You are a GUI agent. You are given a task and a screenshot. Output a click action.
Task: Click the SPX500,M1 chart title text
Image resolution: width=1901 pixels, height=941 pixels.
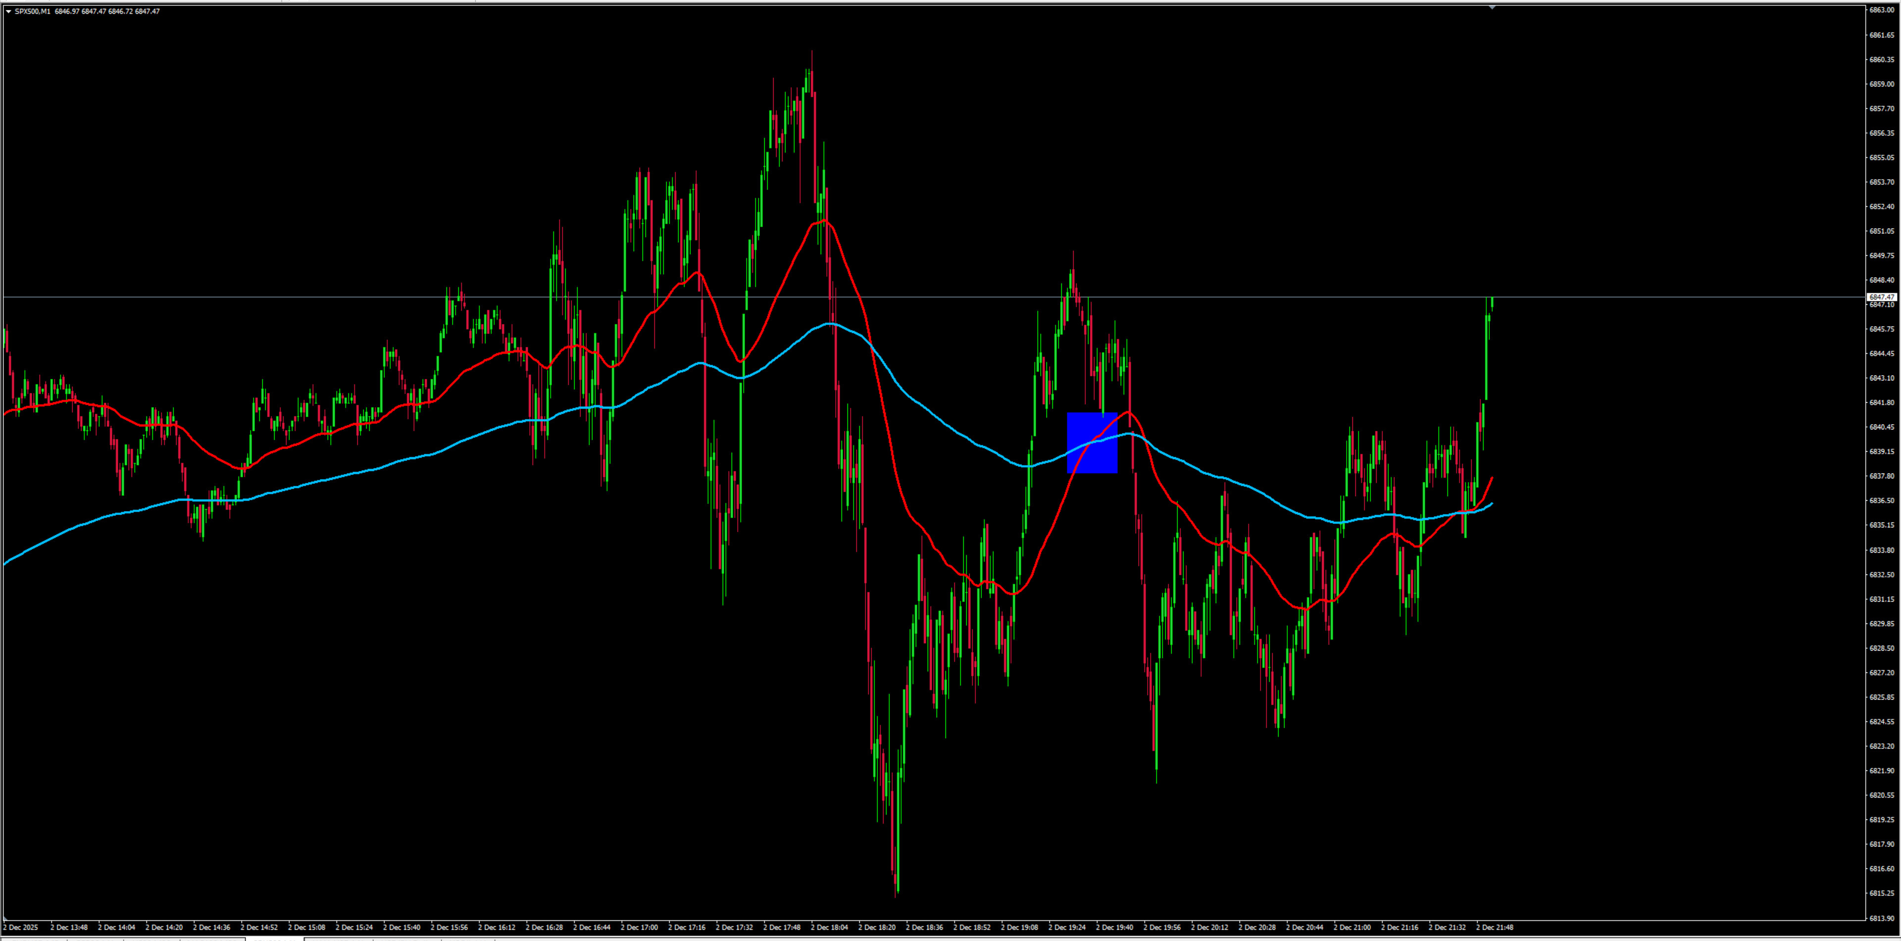pyautogui.click(x=33, y=11)
